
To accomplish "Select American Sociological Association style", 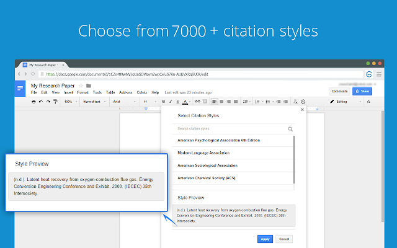I will tap(233, 166).
